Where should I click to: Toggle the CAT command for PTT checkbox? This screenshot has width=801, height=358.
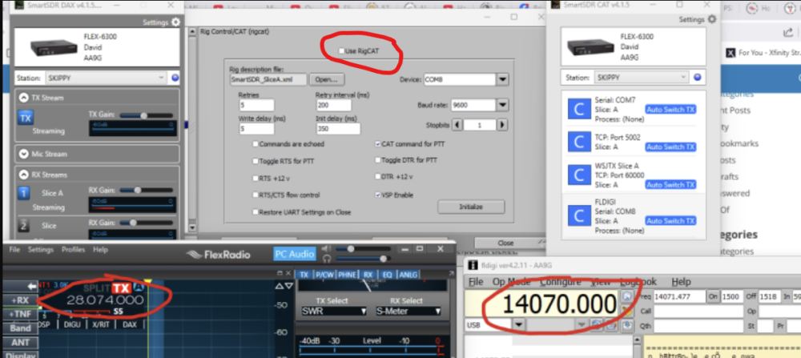[378, 144]
